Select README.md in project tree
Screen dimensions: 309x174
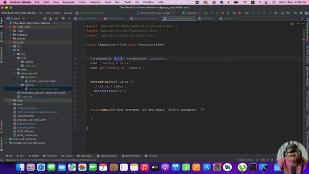click(23, 131)
